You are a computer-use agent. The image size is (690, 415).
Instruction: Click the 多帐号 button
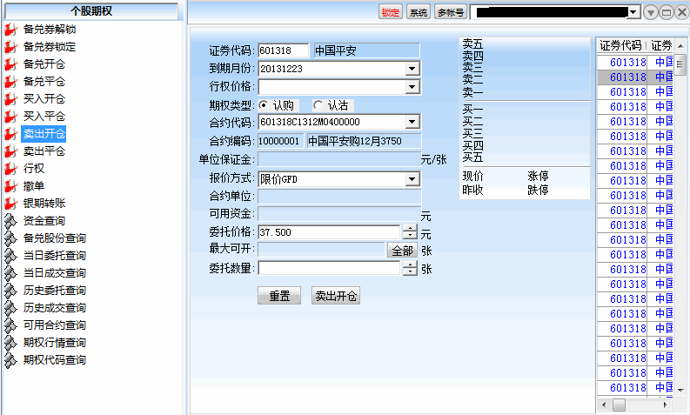451,12
